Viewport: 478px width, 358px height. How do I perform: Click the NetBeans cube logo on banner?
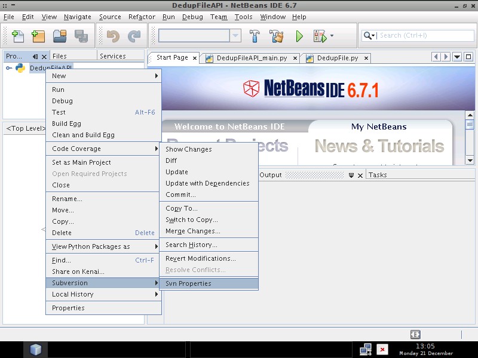pos(251,88)
